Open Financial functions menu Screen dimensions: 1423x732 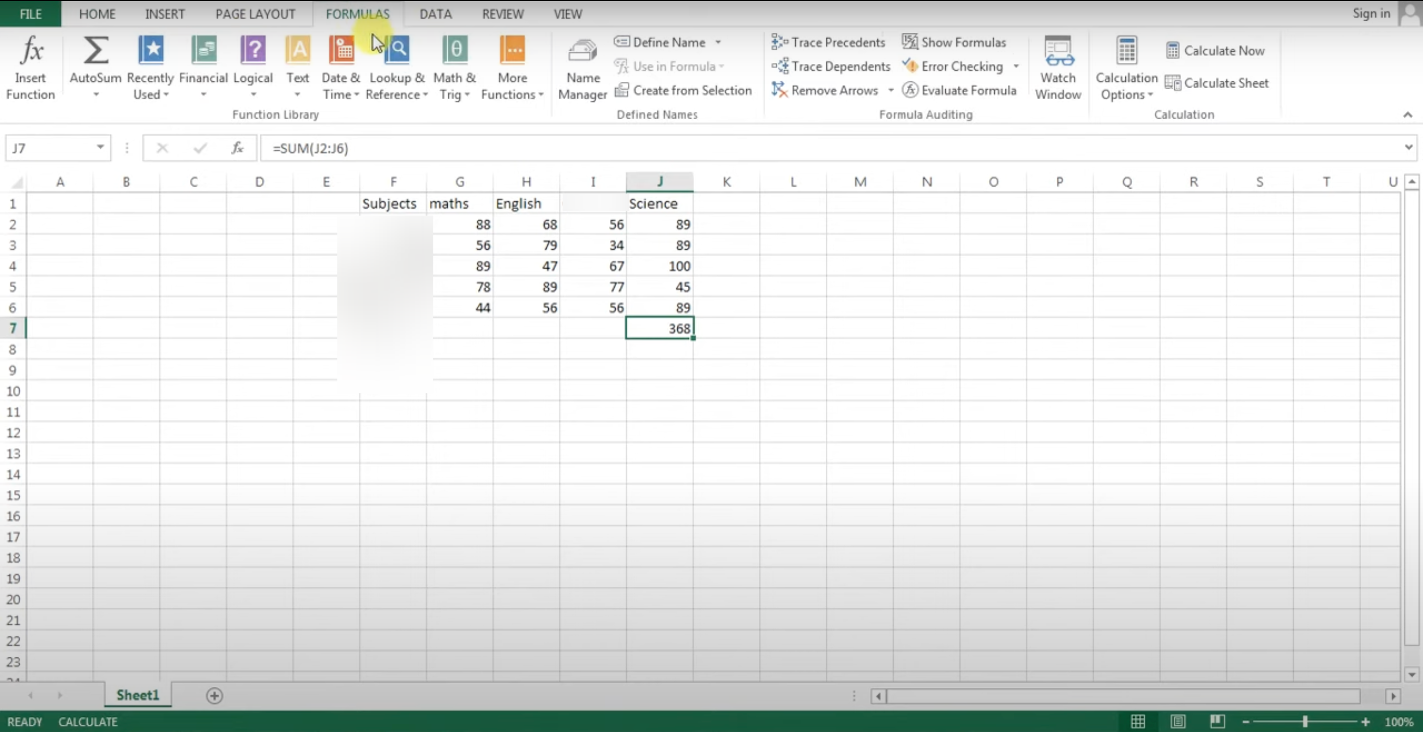pyautogui.click(x=203, y=67)
